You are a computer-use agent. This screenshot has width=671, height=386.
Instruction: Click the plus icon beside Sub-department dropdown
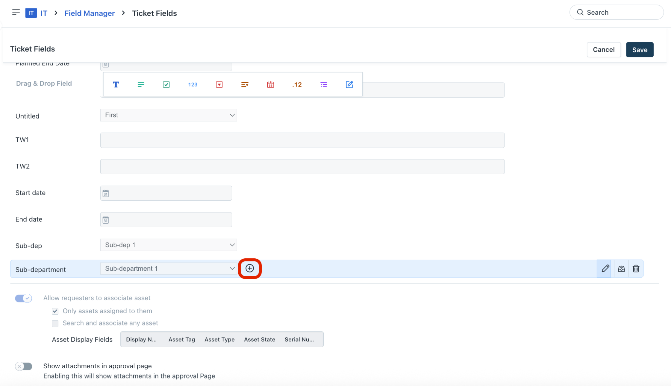pyautogui.click(x=250, y=268)
